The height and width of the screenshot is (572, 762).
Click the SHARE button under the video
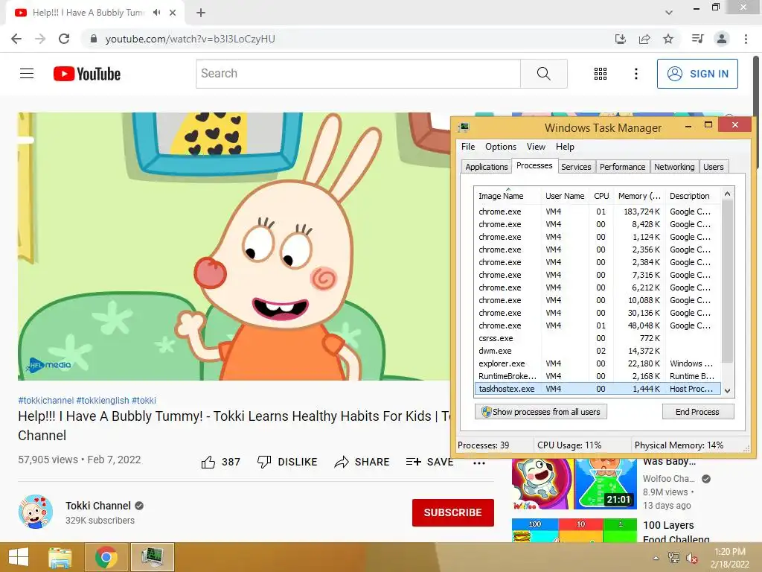click(362, 462)
